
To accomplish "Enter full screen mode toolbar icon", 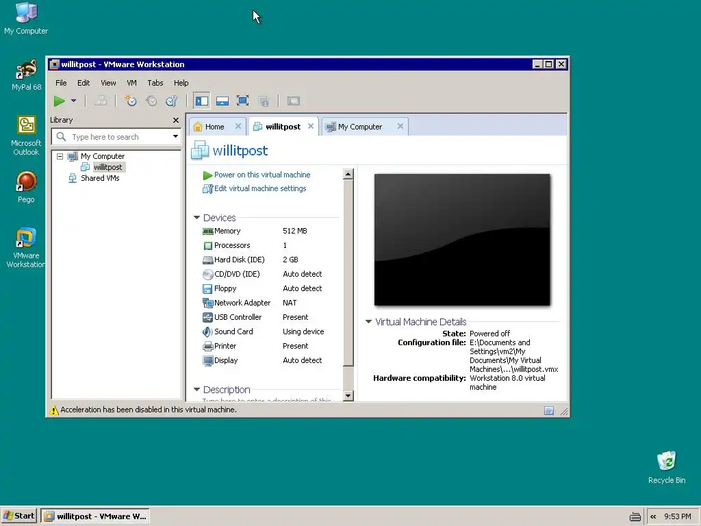I will pyautogui.click(x=243, y=101).
